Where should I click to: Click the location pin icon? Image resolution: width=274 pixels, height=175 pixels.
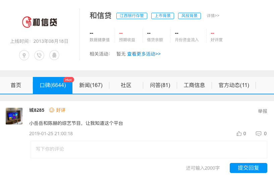[24, 55]
